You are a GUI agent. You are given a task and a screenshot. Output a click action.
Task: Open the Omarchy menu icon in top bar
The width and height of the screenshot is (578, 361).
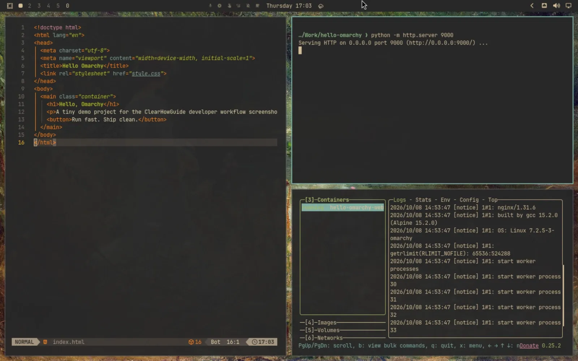pyautogui.click(x=10, y=6)
